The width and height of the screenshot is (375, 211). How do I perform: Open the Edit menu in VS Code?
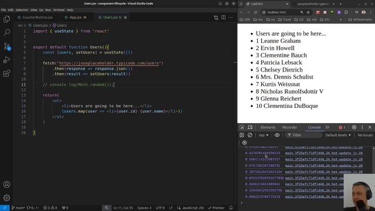point(11,10)
